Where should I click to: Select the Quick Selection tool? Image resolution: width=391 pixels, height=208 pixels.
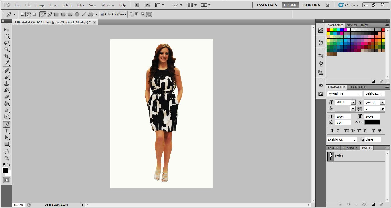(7, 49)
